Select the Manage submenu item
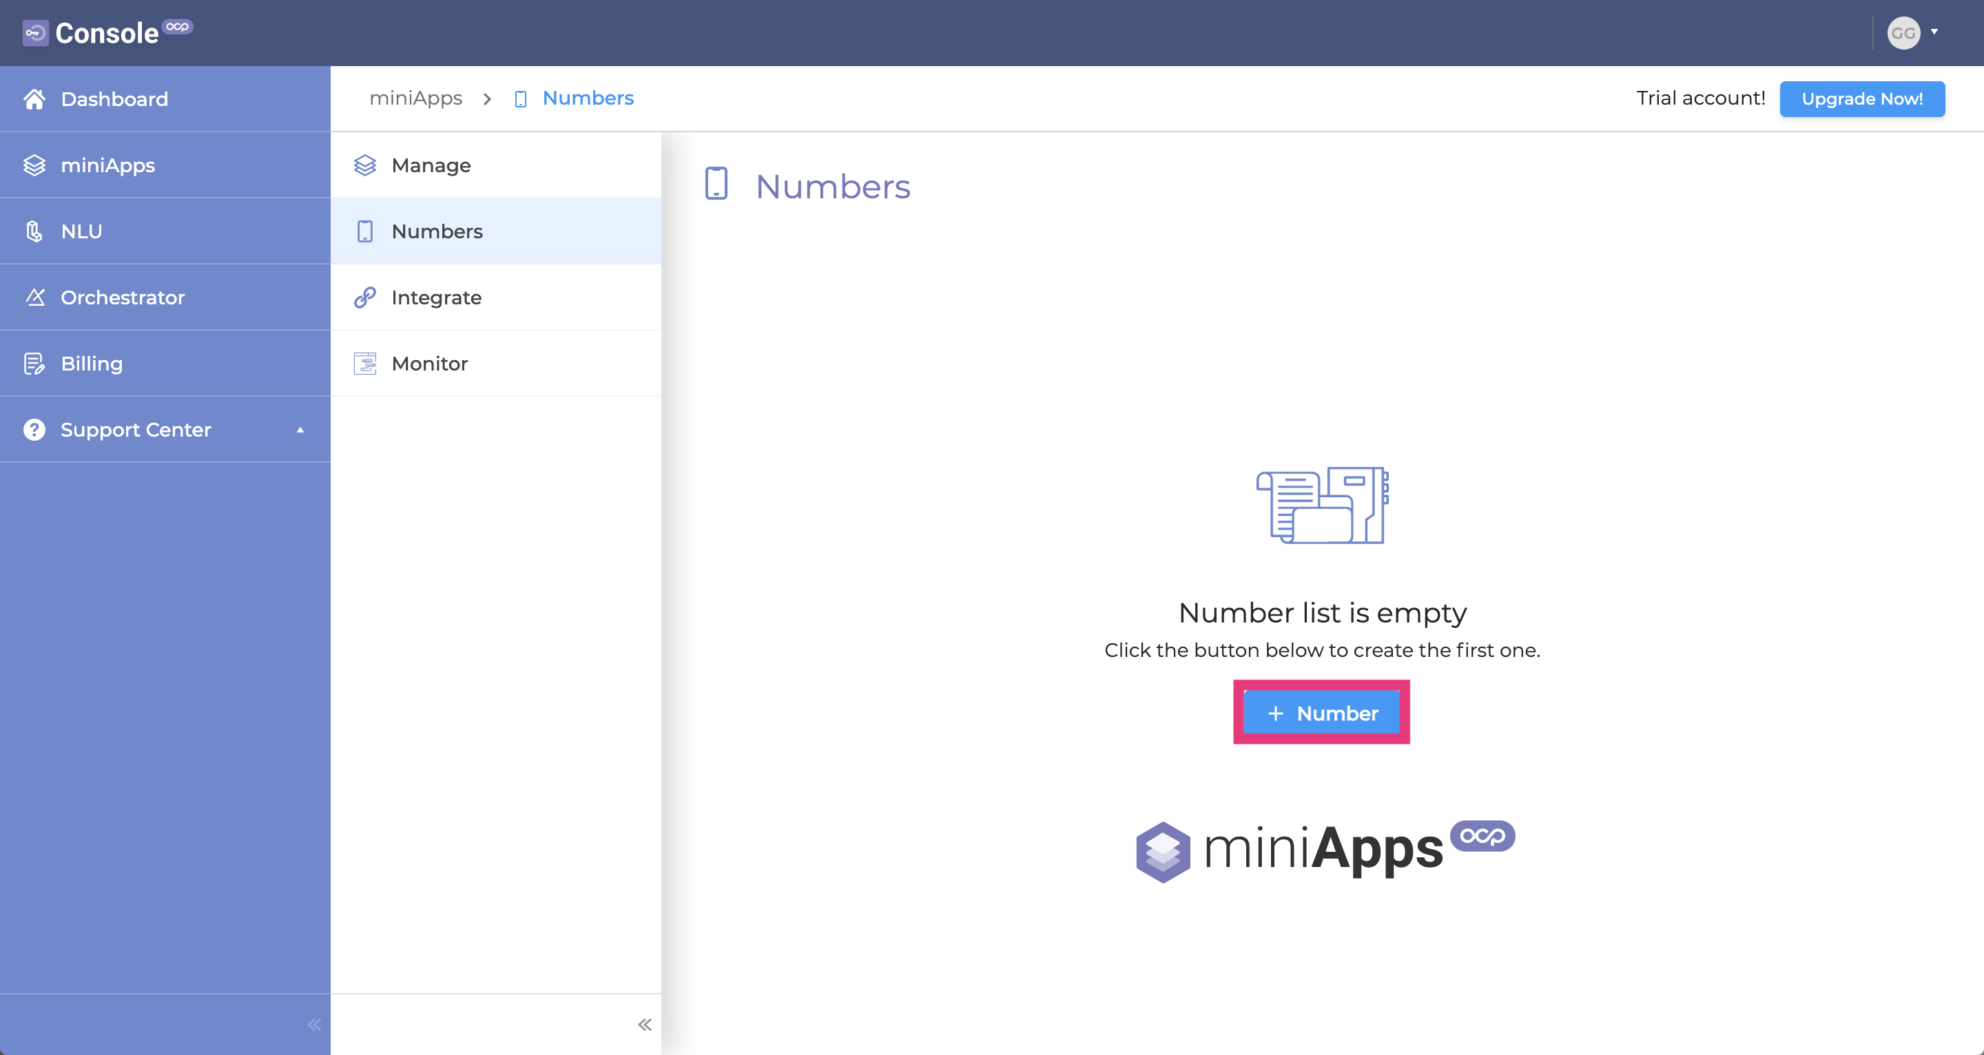The width and height of the screenshot is (1984, 1055). click(x=496, y=165)
